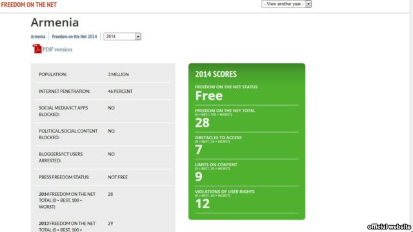Click 'POLITICAL/SOCIAL CONTENT BLOCKED:' label
Viewport: 413px width, 232px height.
pos(68,134)
